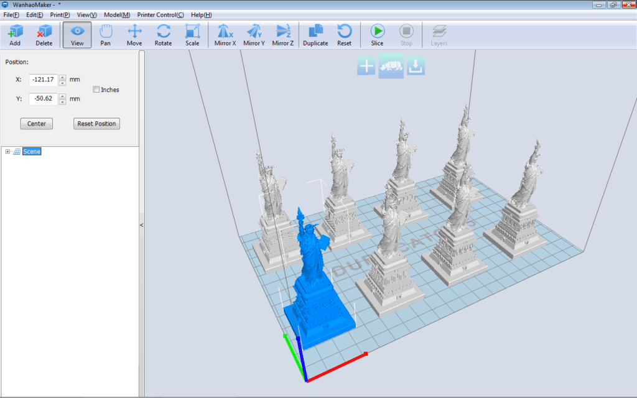Click the Delete model toolbar icon
Screen dimensions: 637x398
click(44, 35)
